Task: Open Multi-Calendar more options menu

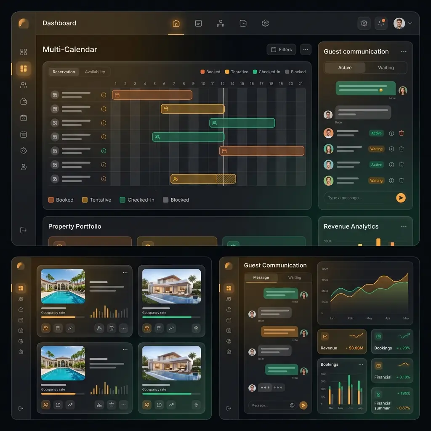Action: [x=306, y=50]
